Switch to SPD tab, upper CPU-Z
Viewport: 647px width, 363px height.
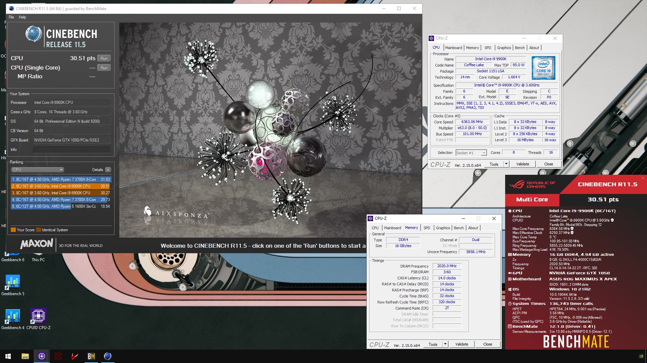click(488, 48)
